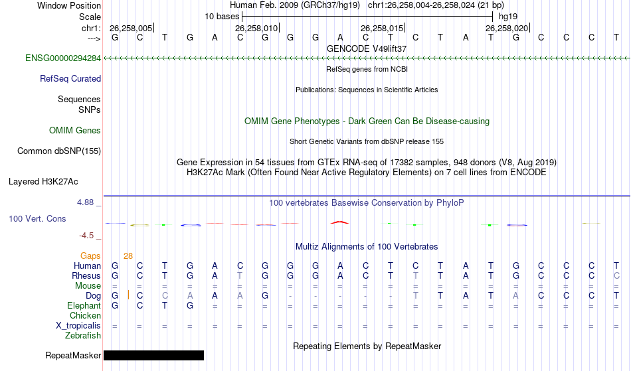Click the 100 Vert. Cons label
This screenshot has width=631, height=371.
point(37,218)
